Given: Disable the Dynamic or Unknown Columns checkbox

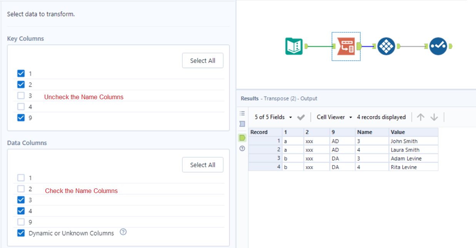Looking at the screenshot, I should [21, 233].
